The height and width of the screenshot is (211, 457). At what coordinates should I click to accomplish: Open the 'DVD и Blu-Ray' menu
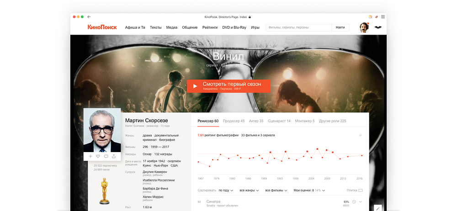234,27
